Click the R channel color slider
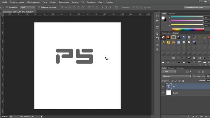 click(x=187, y=17)
